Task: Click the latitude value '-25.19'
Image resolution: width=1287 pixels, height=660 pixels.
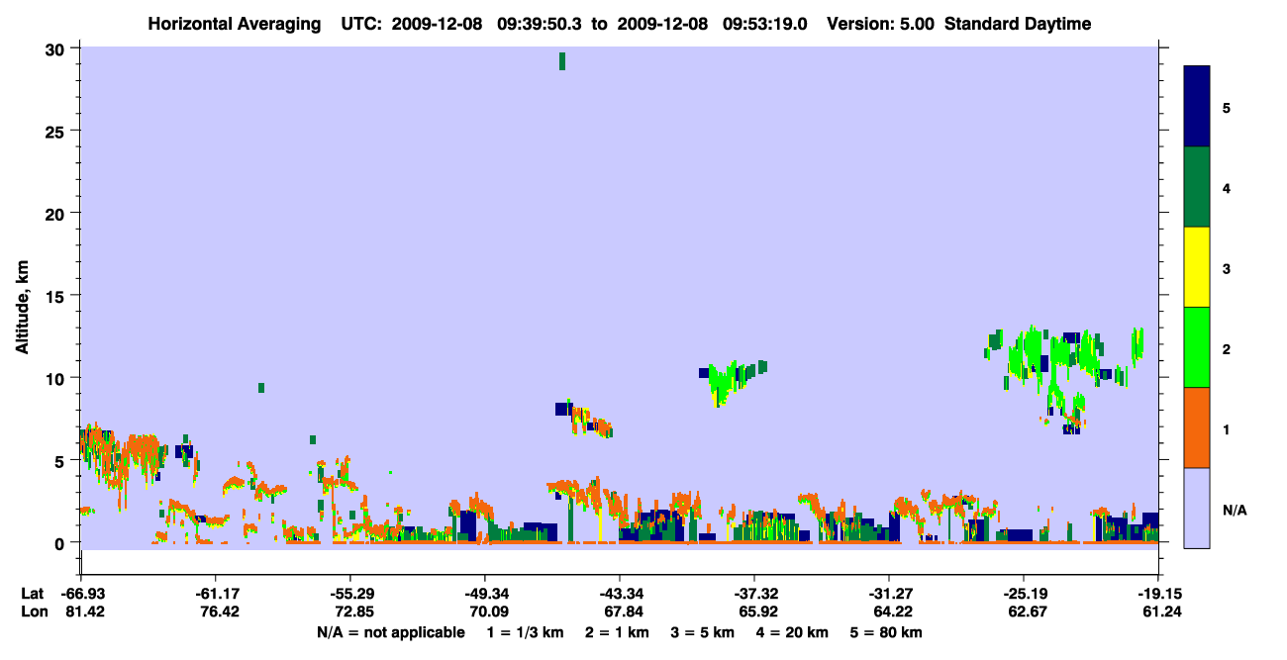Action: tap(1024, 594)
